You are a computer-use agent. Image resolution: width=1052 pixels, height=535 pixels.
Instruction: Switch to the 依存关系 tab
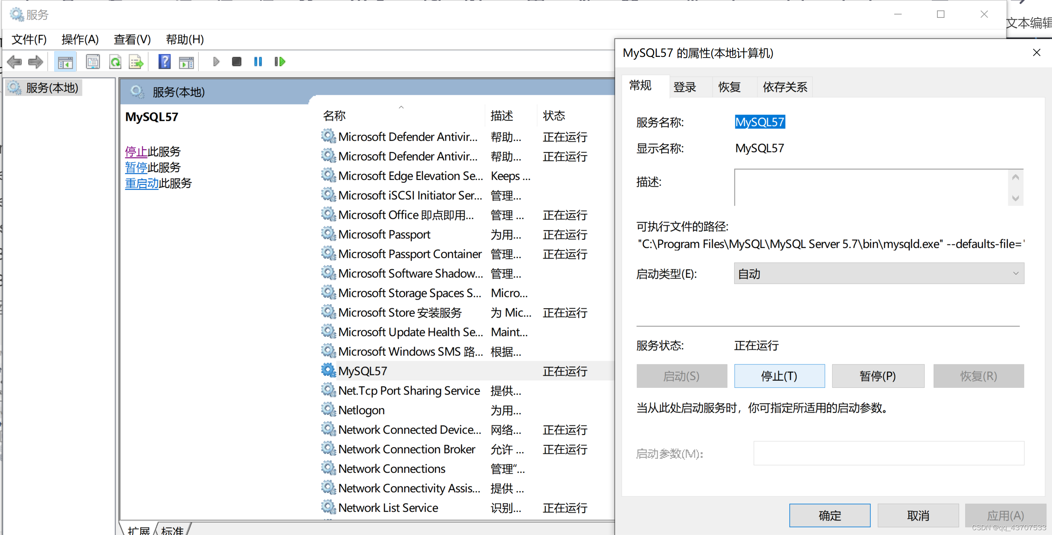784,87
